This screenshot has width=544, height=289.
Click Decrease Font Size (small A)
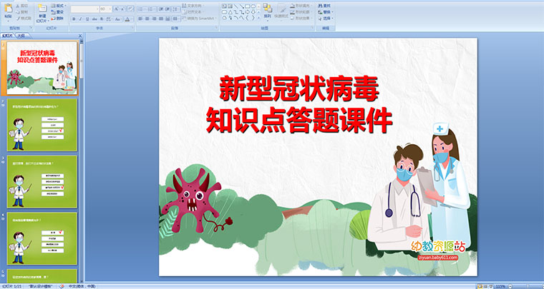[x=123, y=9]
